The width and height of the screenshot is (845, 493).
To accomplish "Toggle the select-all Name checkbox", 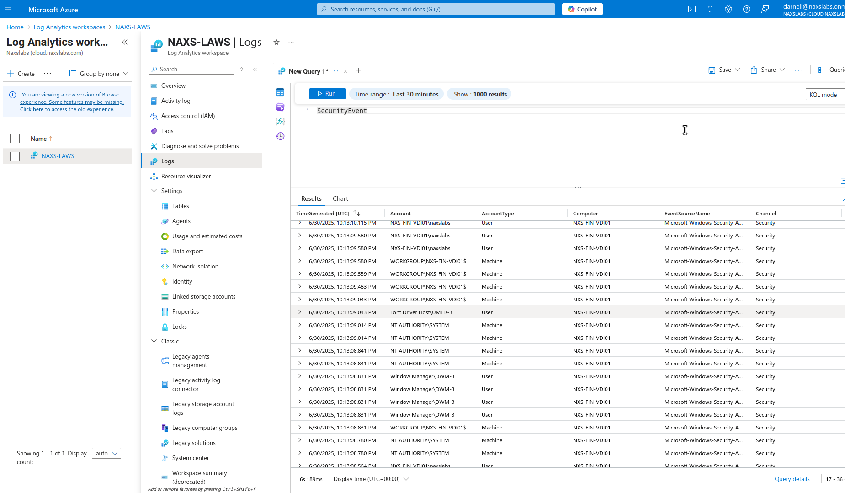I will (15, 139).
